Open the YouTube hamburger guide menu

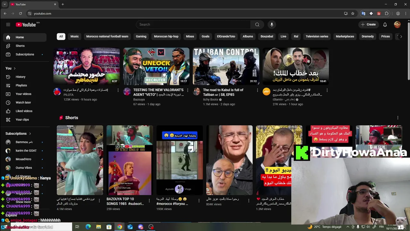[8, 24]
